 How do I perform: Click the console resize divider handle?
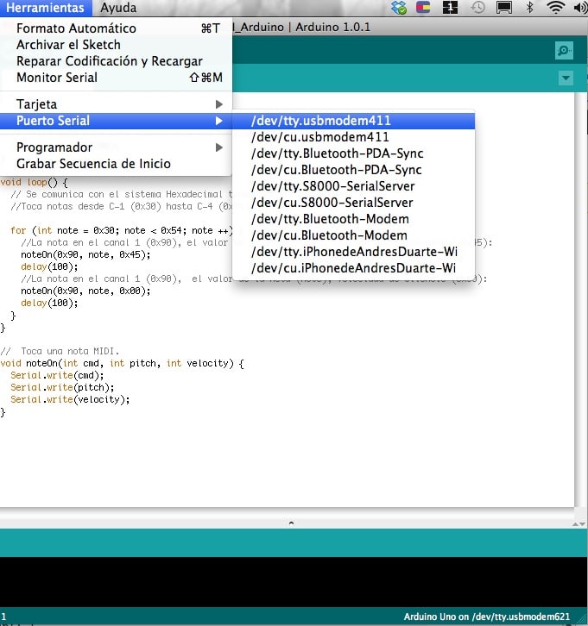(291, 523)
